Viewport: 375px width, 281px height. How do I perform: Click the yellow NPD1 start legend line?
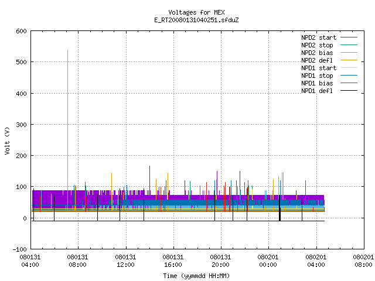[349, 68]
